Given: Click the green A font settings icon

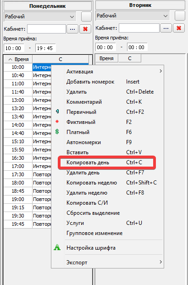Looking at the screenshot, I should (x=57, y=247).
